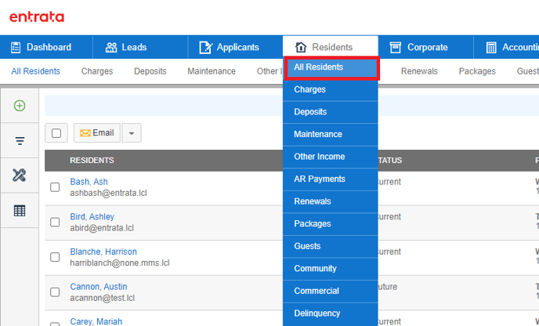Click the Leads people icon
The width and height of the screenshot is (539, 326).
point(111,47)
